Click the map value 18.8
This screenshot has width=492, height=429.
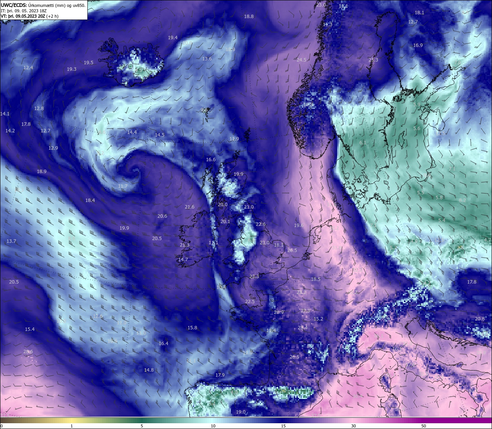tap(249, 17)
